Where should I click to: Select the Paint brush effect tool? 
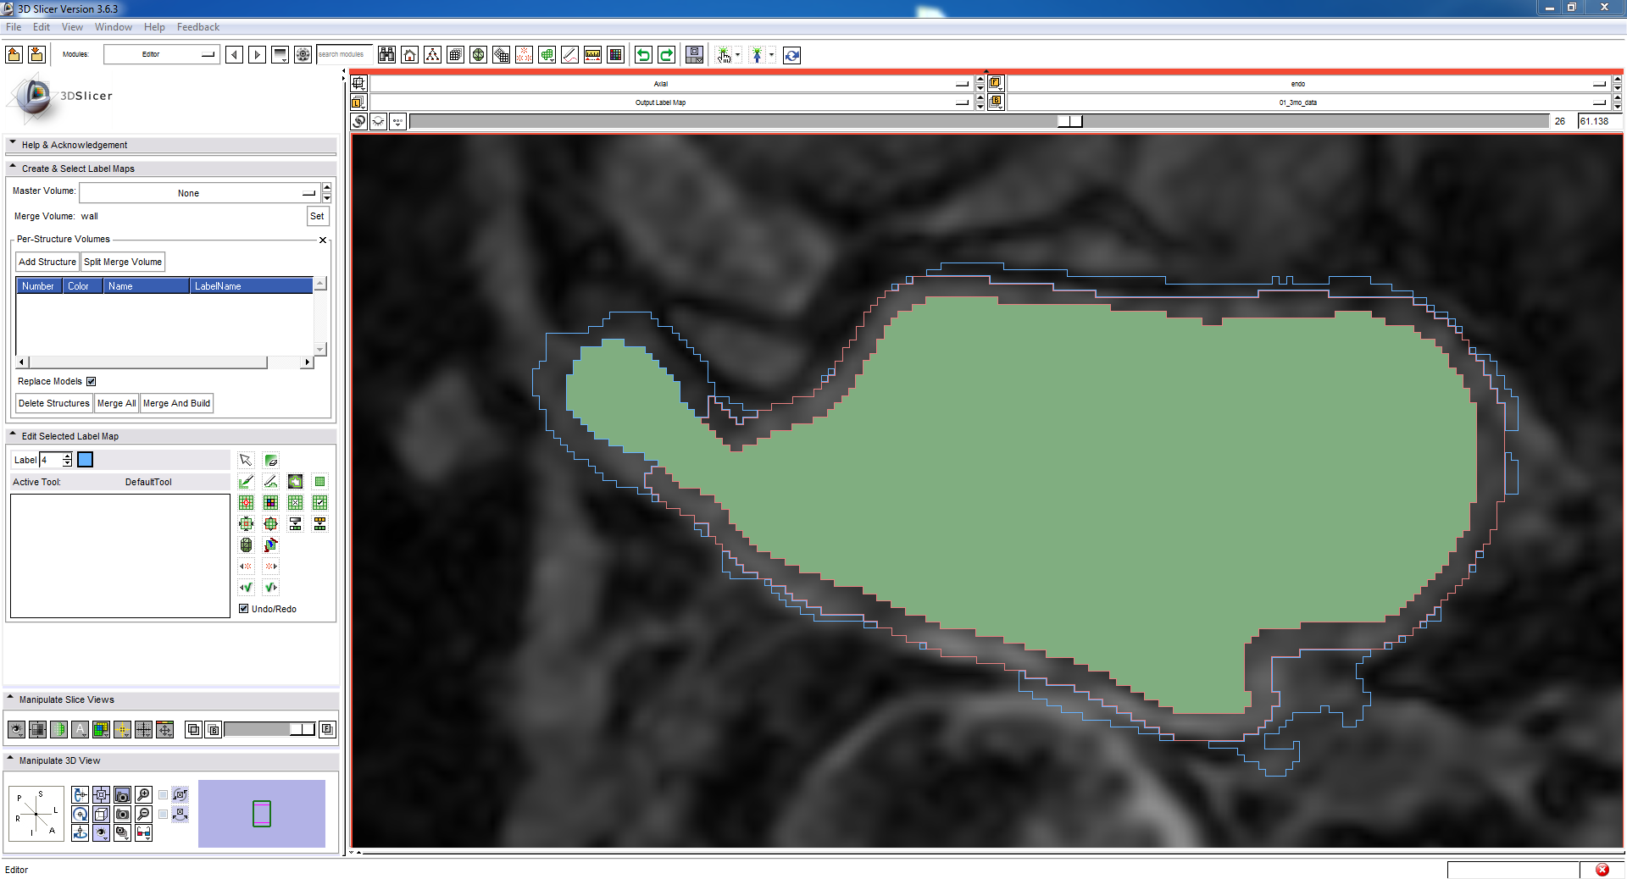246,482
